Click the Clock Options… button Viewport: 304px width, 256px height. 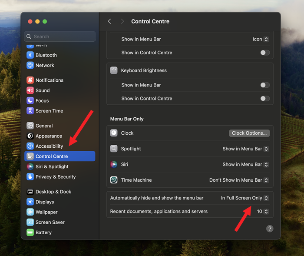249,133
